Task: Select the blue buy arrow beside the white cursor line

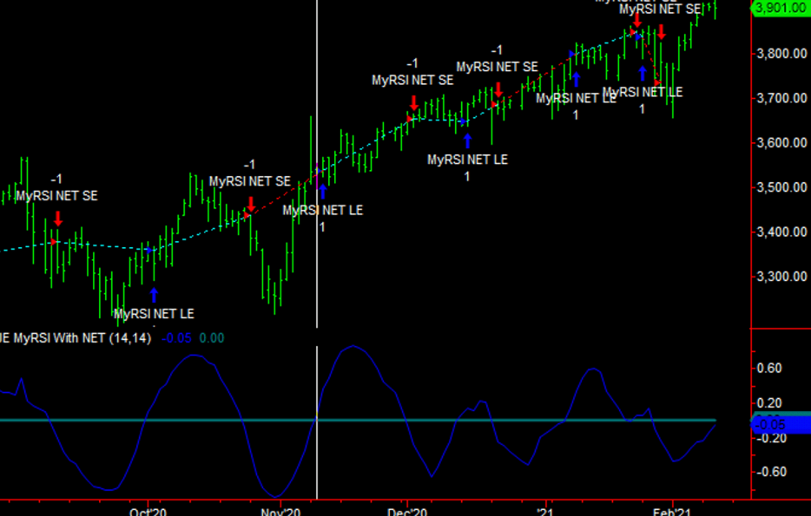Action: [x=323, y=191]
